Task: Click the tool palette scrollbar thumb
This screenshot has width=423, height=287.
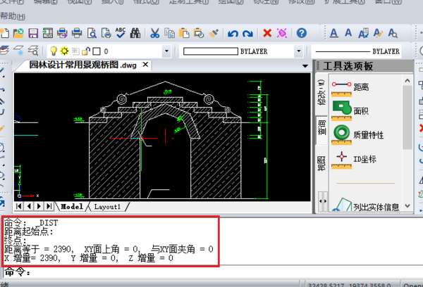Action: [x=407, y=117]
